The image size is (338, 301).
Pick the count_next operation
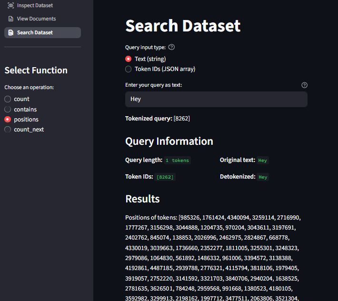pos(8,130)
